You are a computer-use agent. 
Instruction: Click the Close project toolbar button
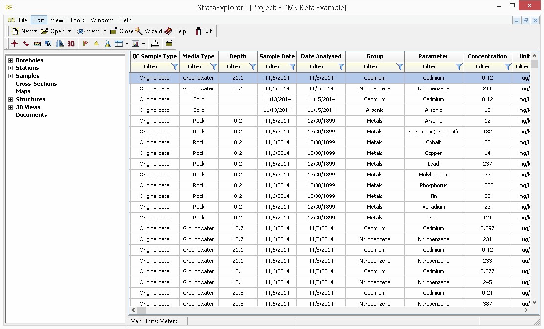pyautogui.click(x=121, y=31)
